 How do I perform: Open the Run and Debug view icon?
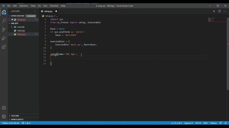tap(4, 38)
